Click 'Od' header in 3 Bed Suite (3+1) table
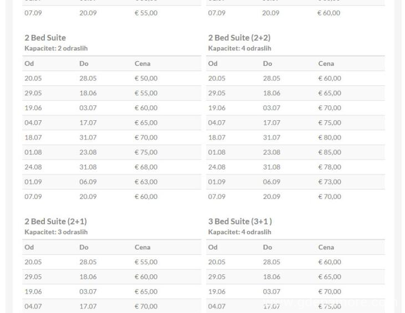 pos(213,248)
